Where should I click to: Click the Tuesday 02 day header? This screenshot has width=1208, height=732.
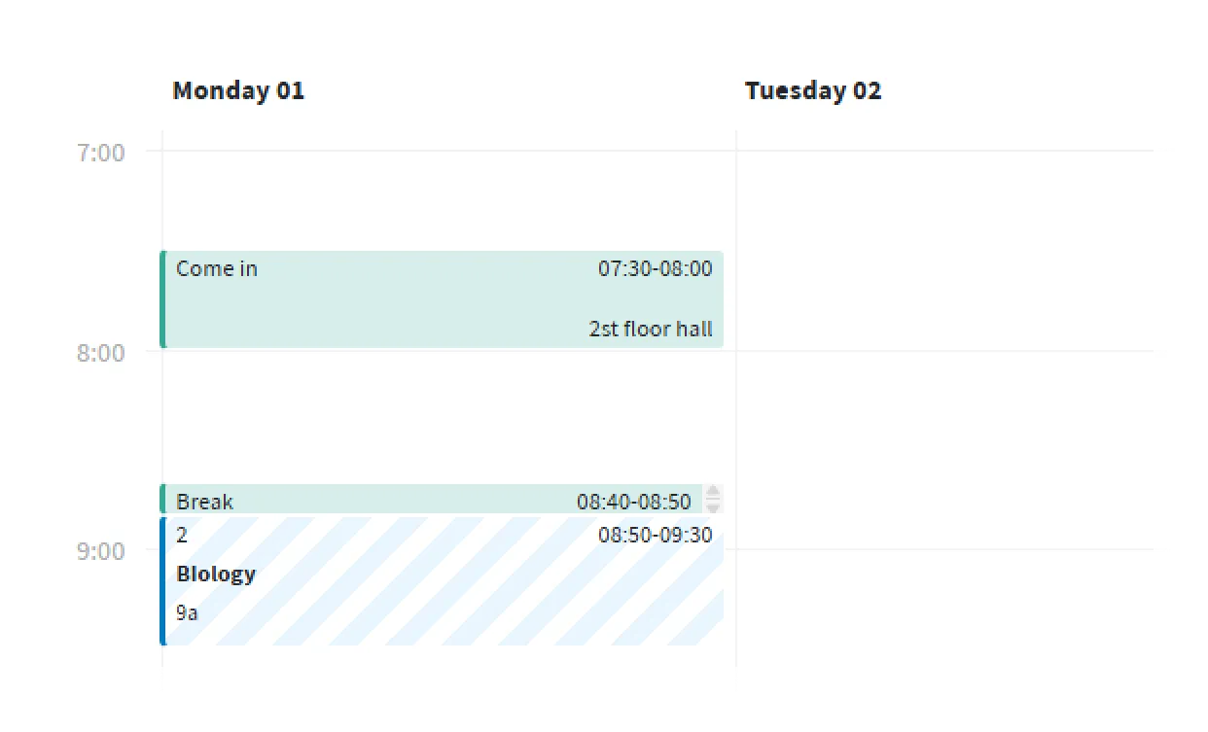(813, 91)
